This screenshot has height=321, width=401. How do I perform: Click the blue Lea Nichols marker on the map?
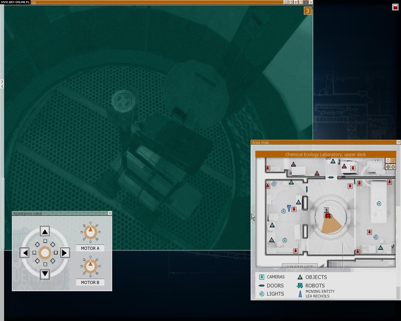click(289, 208)
